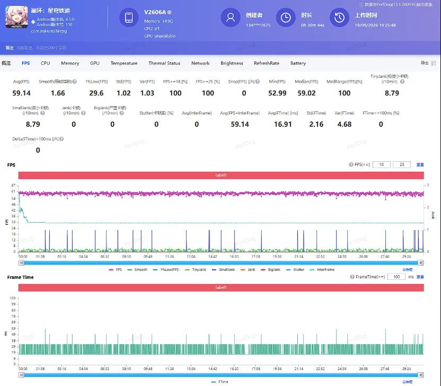Click the help icon next to Delta(FTime)>100ms

click(61, 139)
